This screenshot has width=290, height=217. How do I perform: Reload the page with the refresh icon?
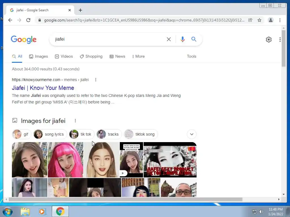(28, 20)
